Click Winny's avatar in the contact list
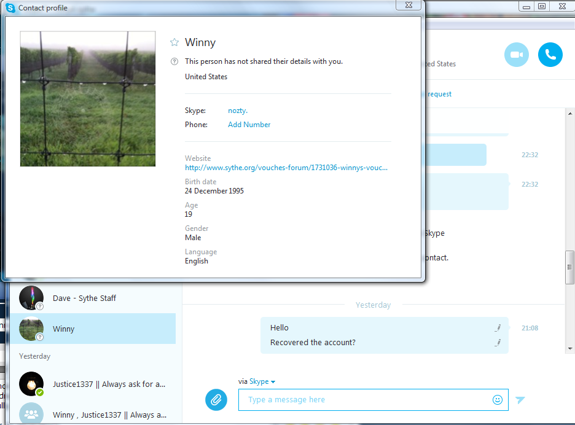This screenshot has height=425, width=575. [x=31, y=329]
